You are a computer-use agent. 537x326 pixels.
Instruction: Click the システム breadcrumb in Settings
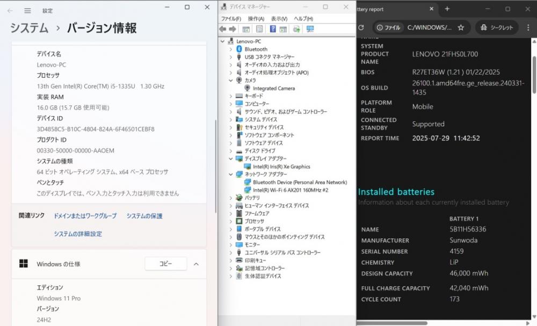click(x=29, y=28)
